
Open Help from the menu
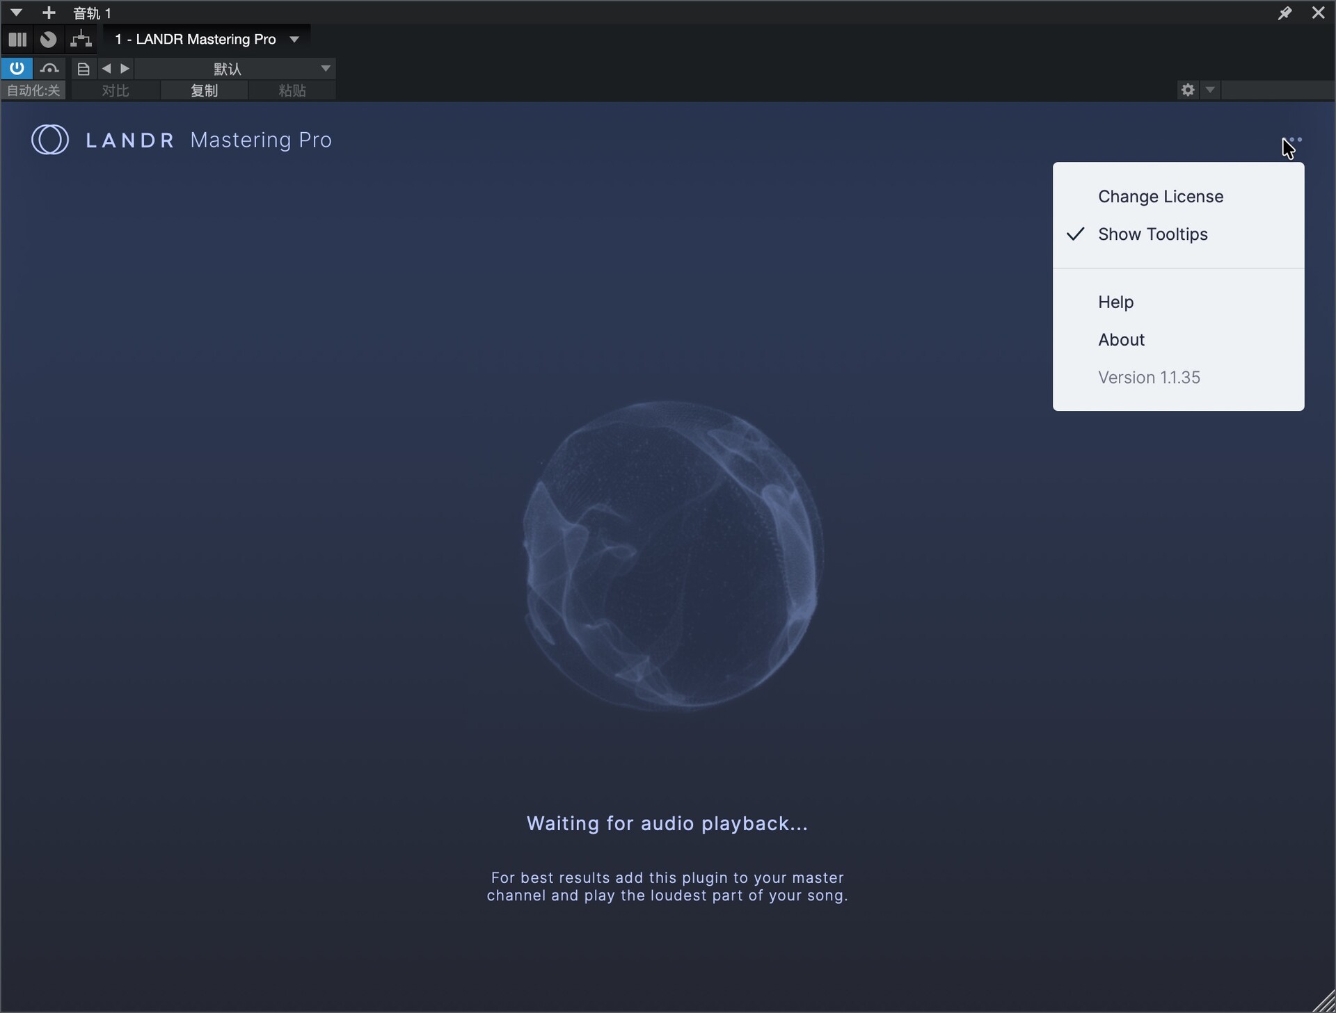(1115, 302)
